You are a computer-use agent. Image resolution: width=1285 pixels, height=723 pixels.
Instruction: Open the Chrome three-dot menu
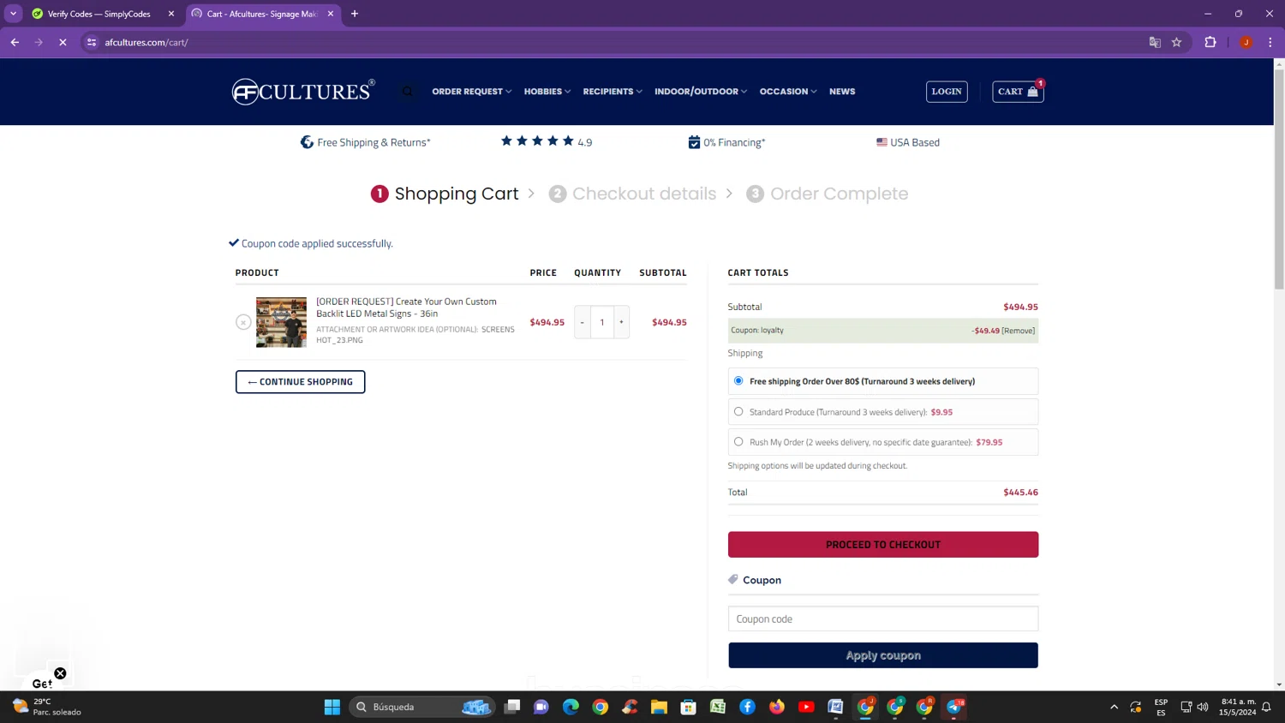coord(1270,42)
